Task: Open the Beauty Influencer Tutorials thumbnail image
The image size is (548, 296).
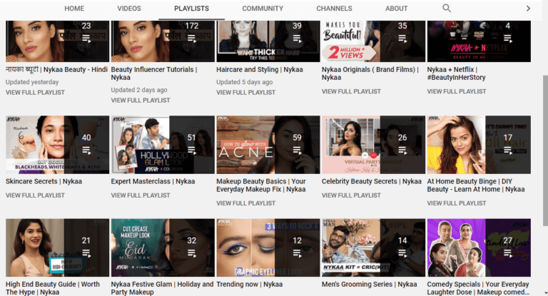Action: tap(163, 41)
